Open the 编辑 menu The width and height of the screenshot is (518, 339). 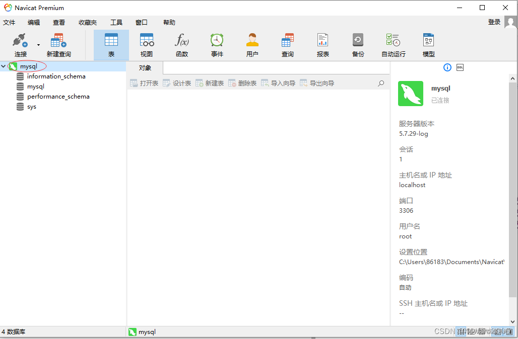[34, 23]
